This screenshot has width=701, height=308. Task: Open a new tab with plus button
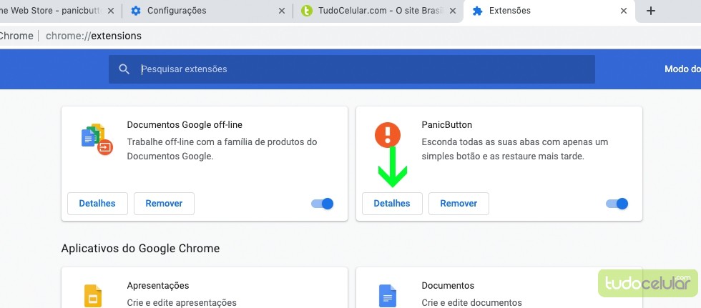(x=651, y=11)
